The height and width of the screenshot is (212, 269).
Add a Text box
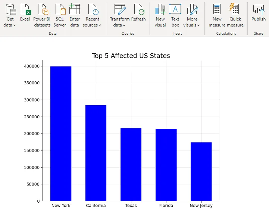point(175,9)
